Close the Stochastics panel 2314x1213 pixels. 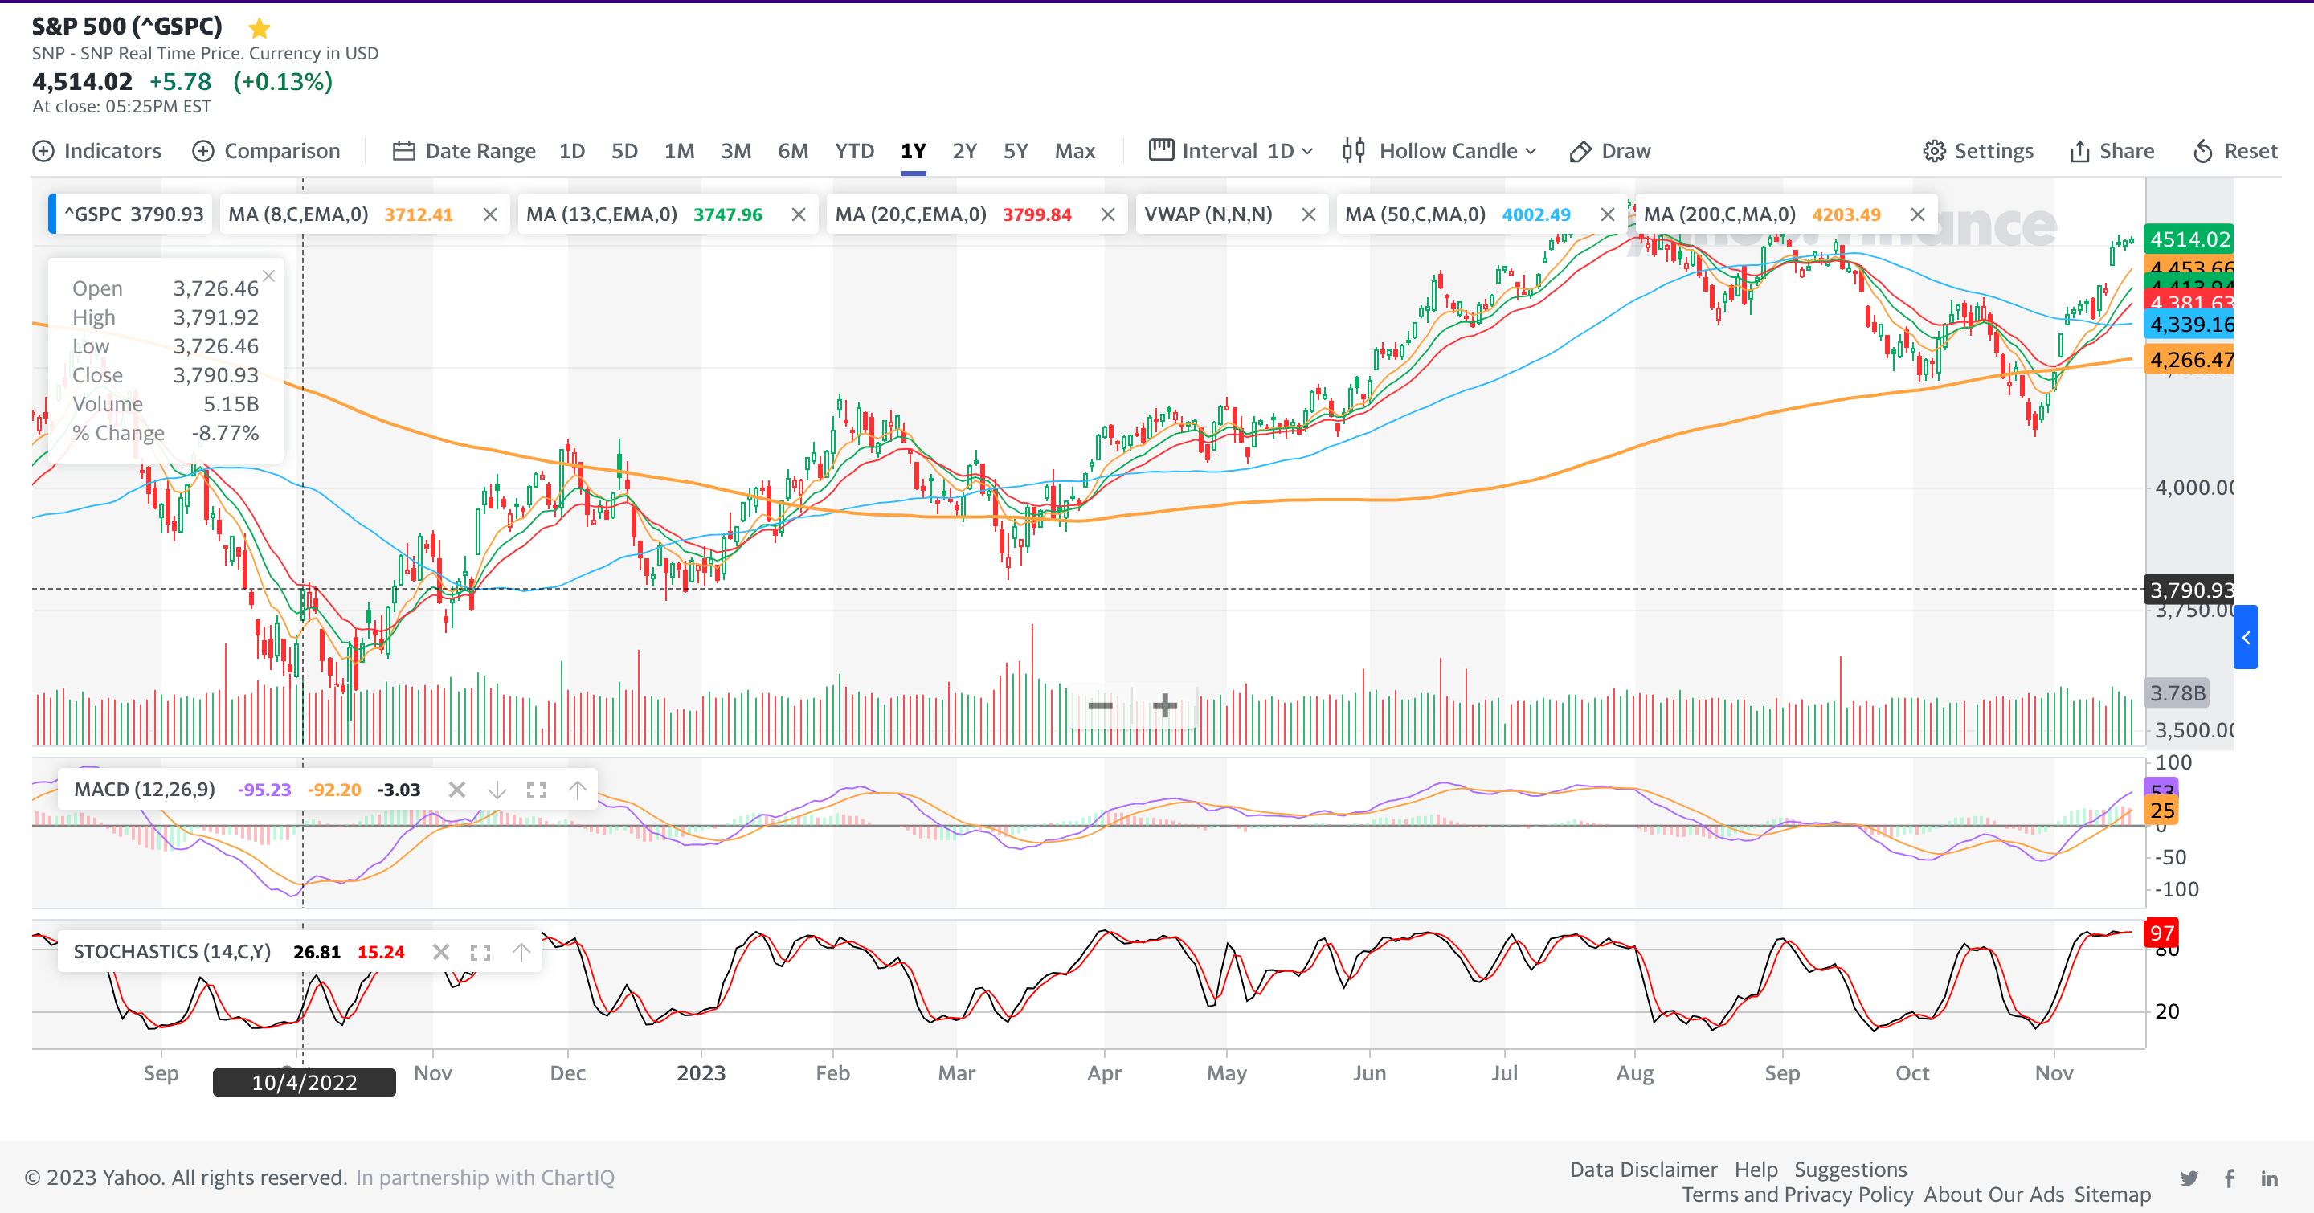click(x=440, y=952)
